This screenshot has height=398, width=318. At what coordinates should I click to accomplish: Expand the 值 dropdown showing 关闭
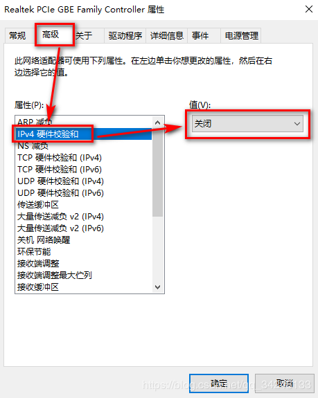coord(247,124)
